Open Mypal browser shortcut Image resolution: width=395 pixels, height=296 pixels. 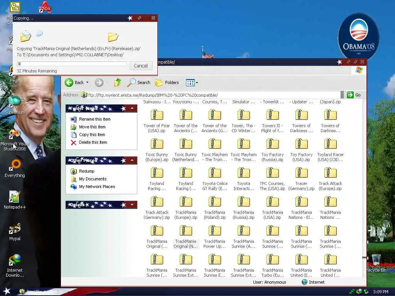pos(15,232)
